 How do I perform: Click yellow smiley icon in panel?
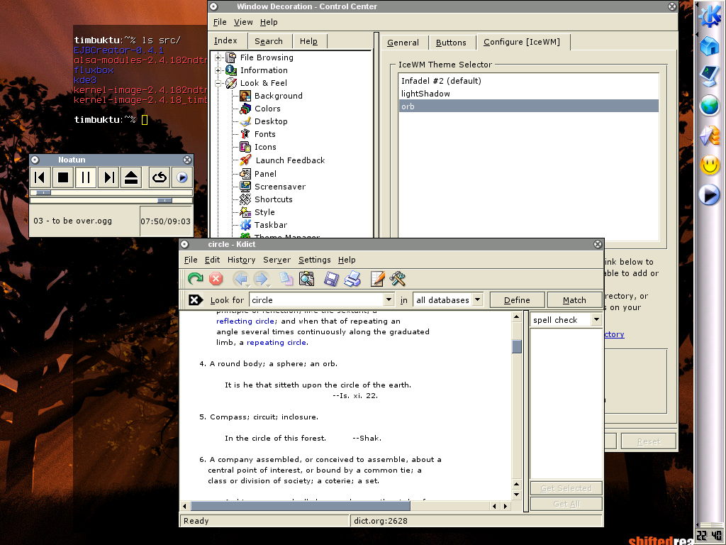coord(709,165)
